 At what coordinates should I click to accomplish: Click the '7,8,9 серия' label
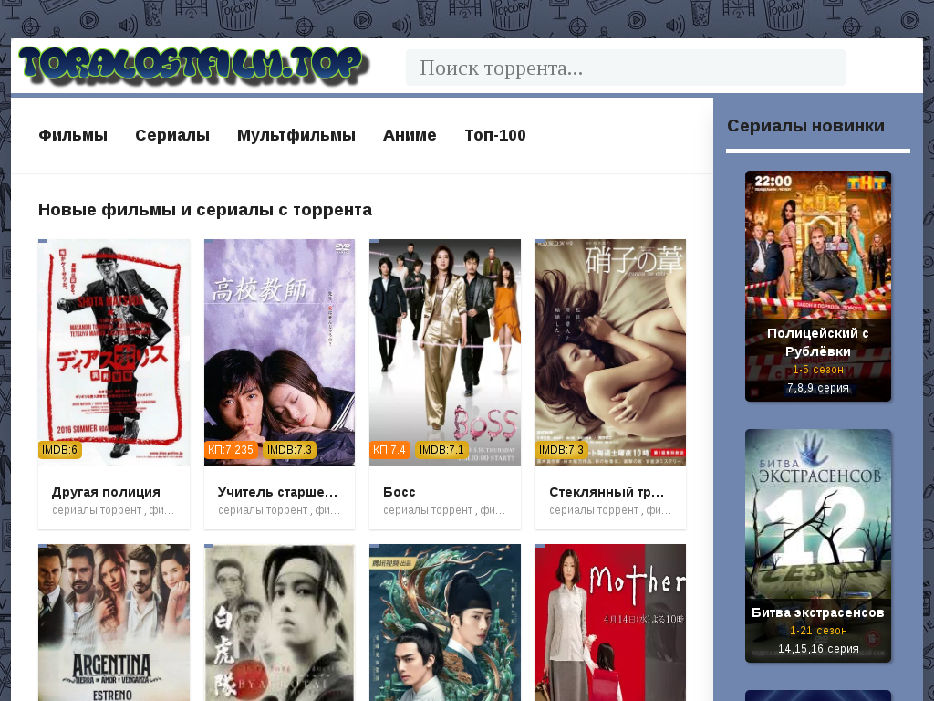pyautogui.click(x=818, y=388)
